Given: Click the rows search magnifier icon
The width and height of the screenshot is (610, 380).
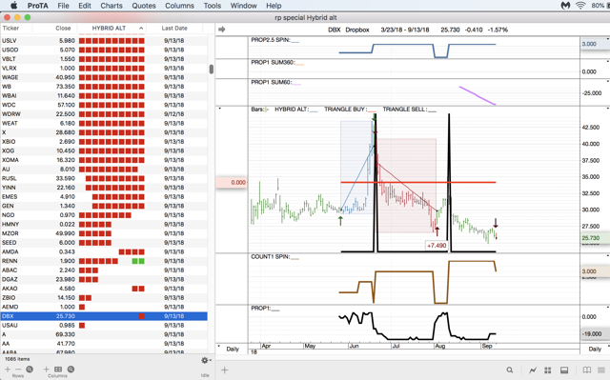Looking at the screenshot, I should click(x=30, y=370).
